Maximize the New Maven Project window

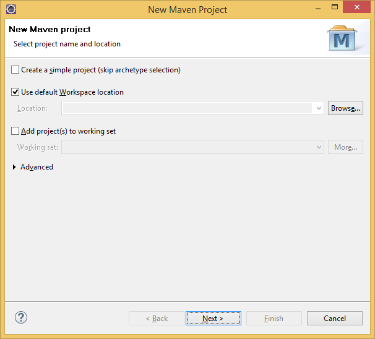[335, 7]
